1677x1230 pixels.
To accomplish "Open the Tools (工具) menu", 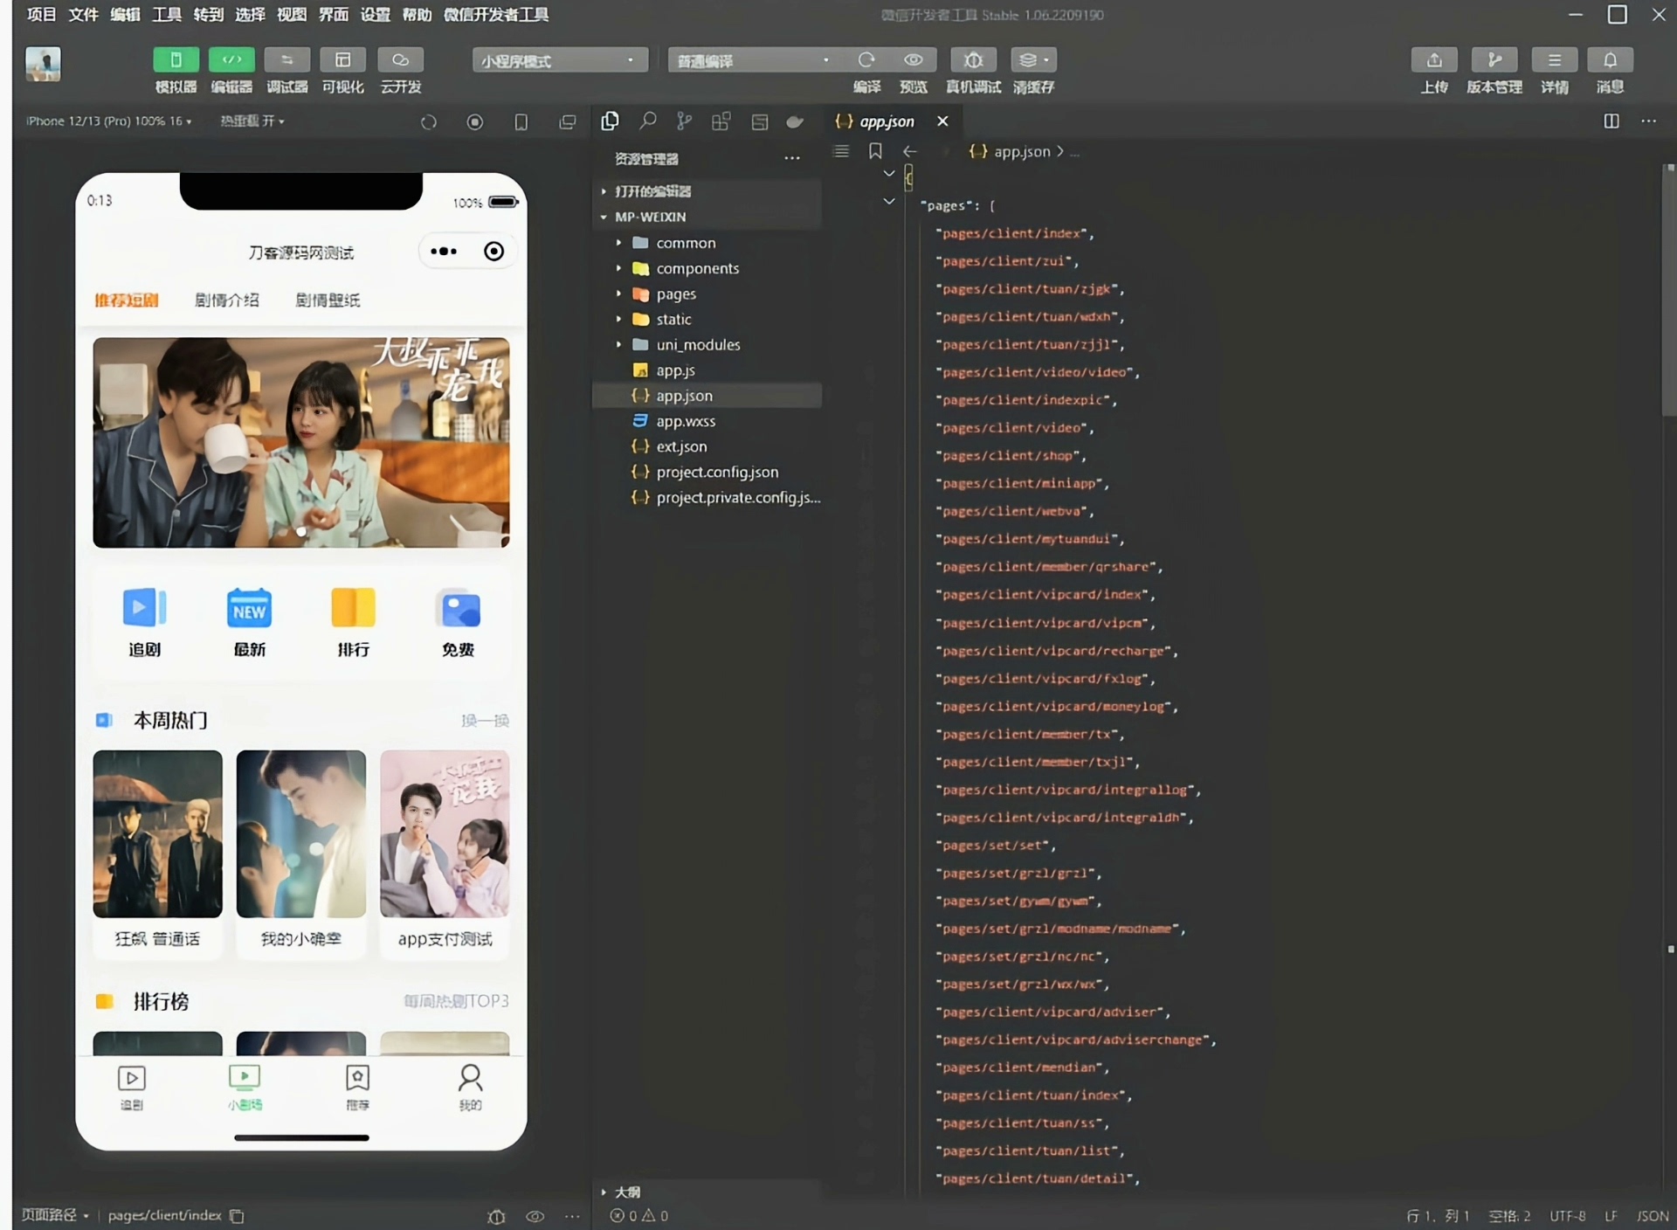I will (166, 14).
